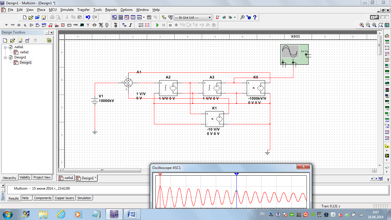Screen dimensions: 391x220
Task: Collapse the лаба1 tree node
Action: tap(5, 47)
